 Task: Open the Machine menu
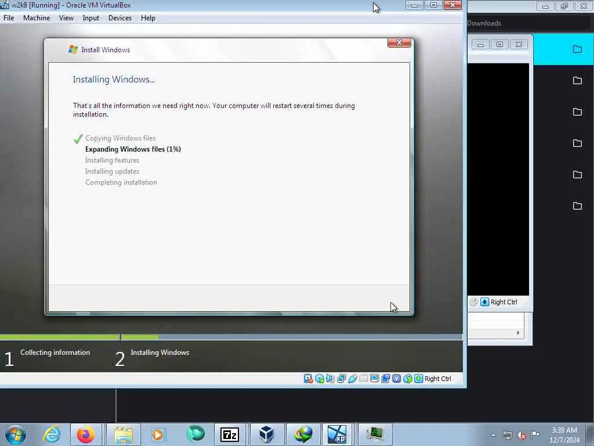[37, 18]
